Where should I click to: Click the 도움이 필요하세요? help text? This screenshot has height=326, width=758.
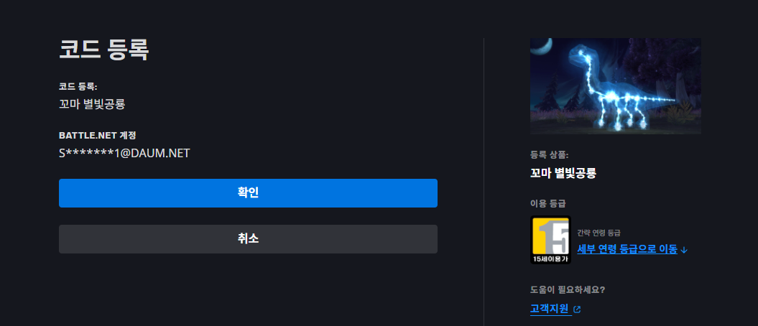pyautogui.click(x=568, y=290)
